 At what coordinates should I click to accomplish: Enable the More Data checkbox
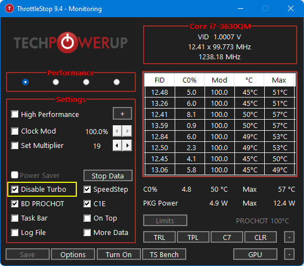(x=87, y=232)
